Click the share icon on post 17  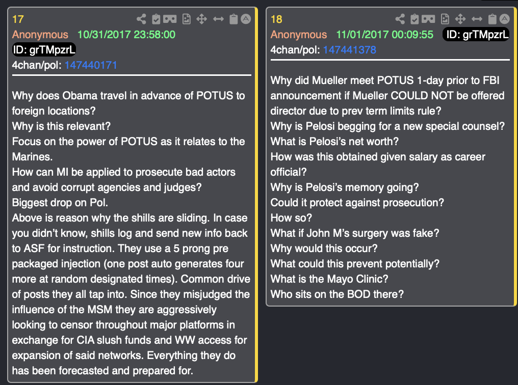(141, 19)
